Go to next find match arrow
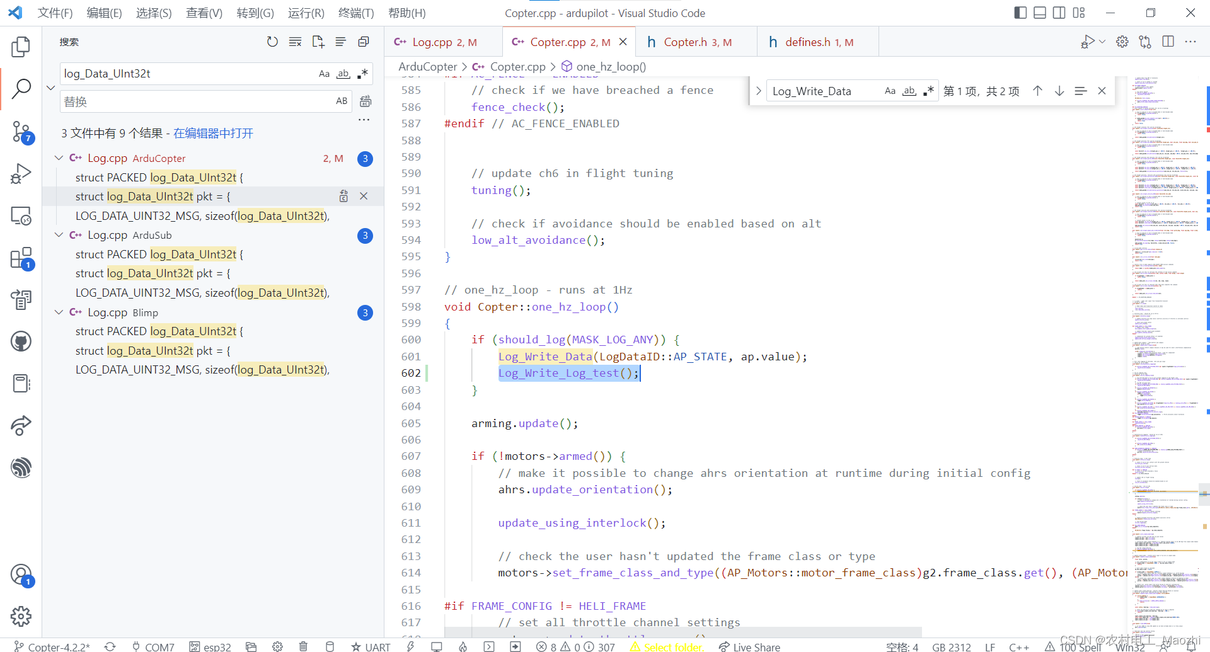Image resolution: width=1210 pixels, height=652 pixels. 1059,91
